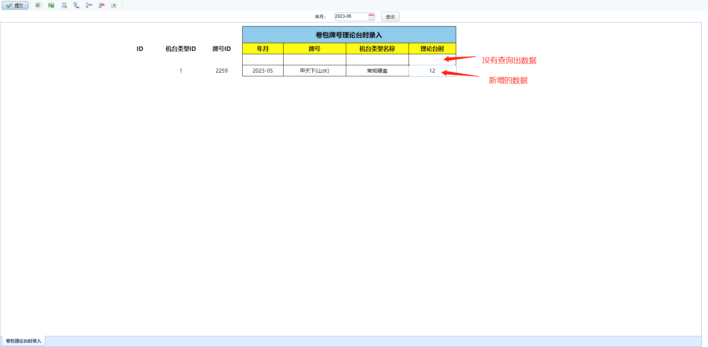Image resolution: width=708 pixels, height=347 pixels.
Task: Click the 提交 submit button
Action: pyautogui.click(x=15, y=6)
